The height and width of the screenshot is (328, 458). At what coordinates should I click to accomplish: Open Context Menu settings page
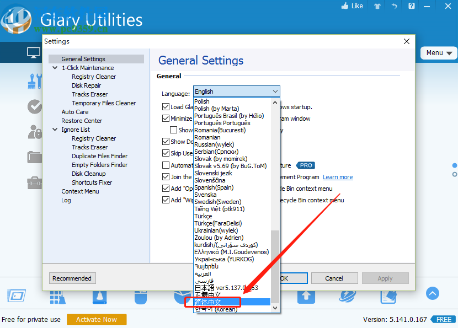coord(80,191)
